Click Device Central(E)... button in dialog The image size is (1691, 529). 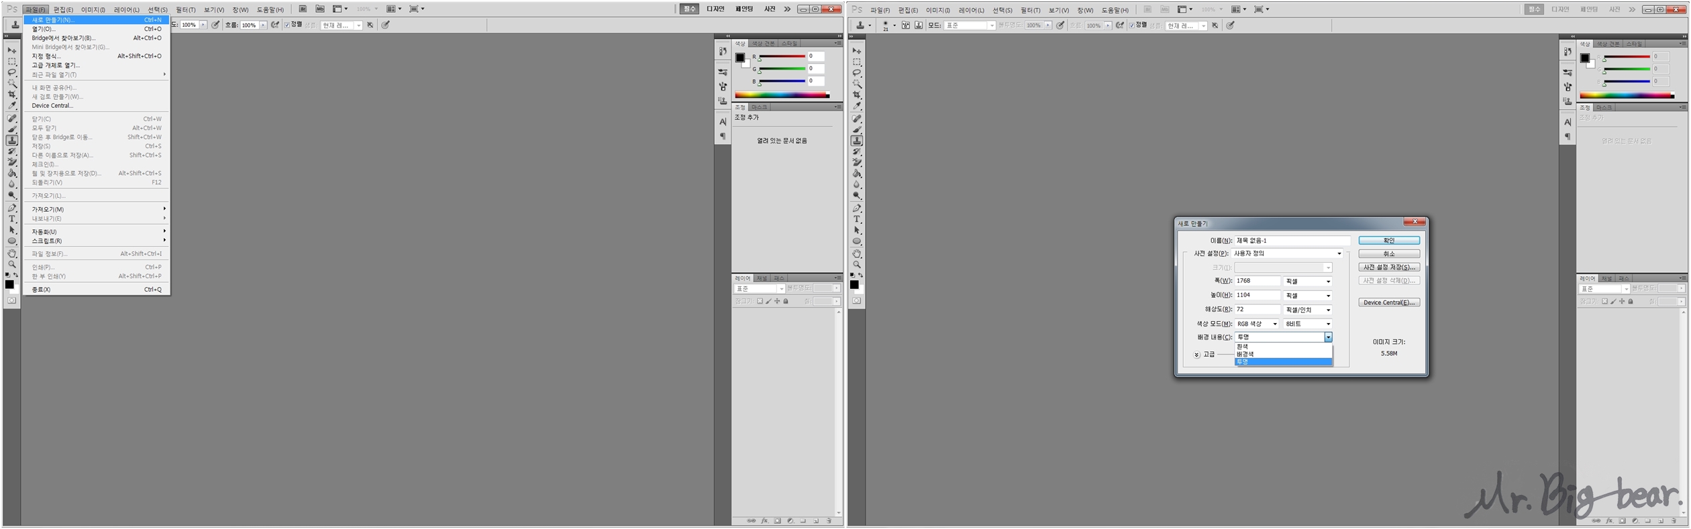coord(1388,302)
